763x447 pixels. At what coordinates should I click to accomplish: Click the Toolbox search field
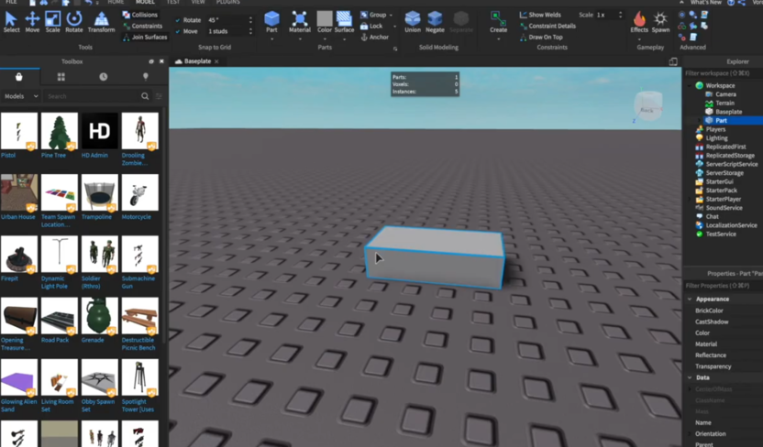[92, 96]
